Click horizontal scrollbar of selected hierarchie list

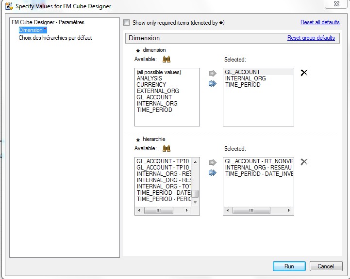258,211
